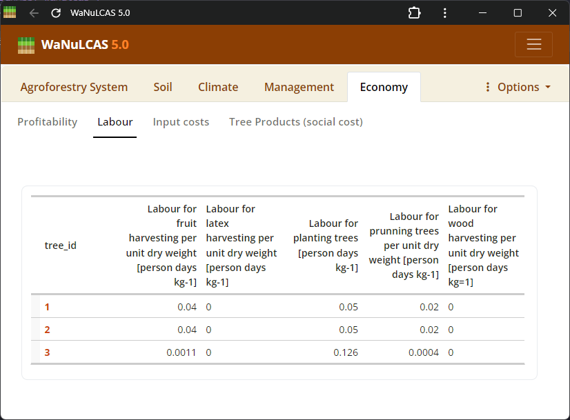This screenshot has width=570, height=420.
Task: Switch to the Agroforestry System tab
Action: point(74,87)
